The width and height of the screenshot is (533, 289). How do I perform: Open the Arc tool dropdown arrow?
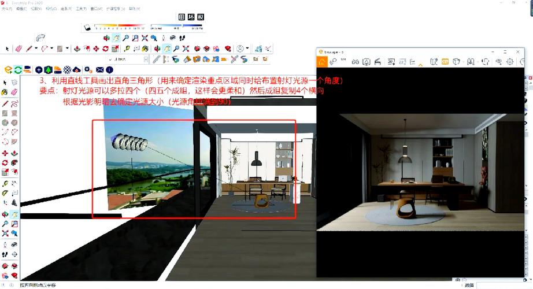51,49
